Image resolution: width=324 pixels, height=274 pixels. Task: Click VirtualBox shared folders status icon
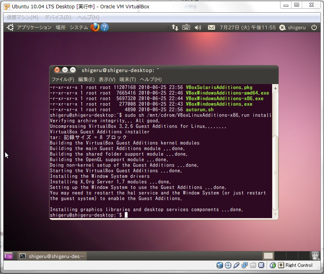[253, 265]
